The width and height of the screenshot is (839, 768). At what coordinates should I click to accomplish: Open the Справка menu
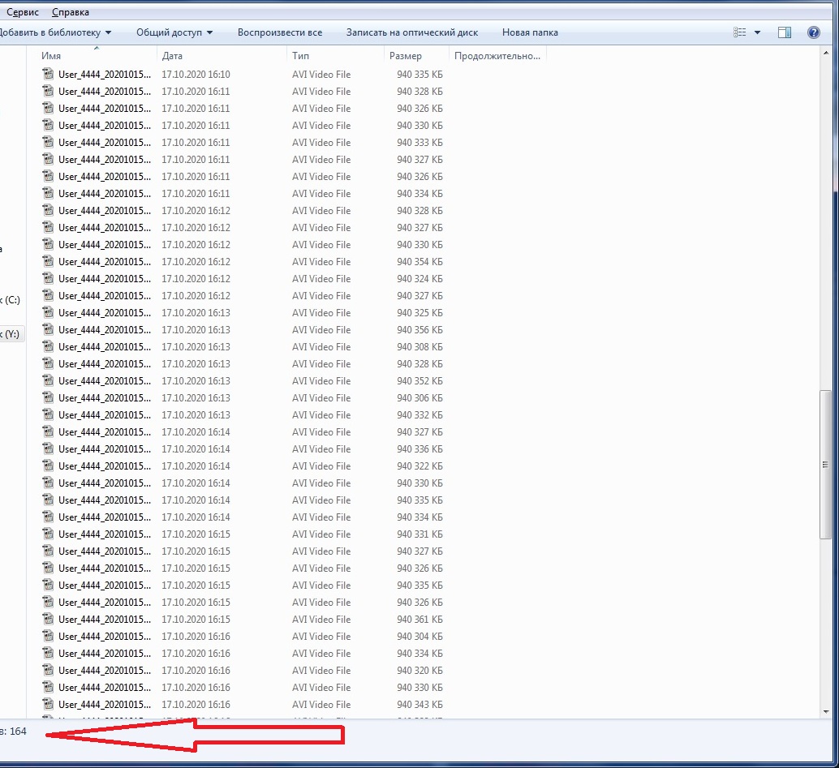[x=70, y=12]
